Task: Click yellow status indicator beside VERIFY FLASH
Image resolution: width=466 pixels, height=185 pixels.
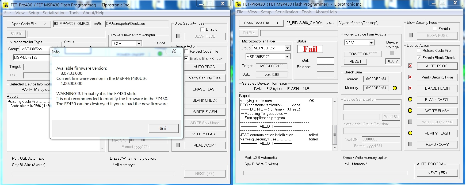Action: point(410,133)
